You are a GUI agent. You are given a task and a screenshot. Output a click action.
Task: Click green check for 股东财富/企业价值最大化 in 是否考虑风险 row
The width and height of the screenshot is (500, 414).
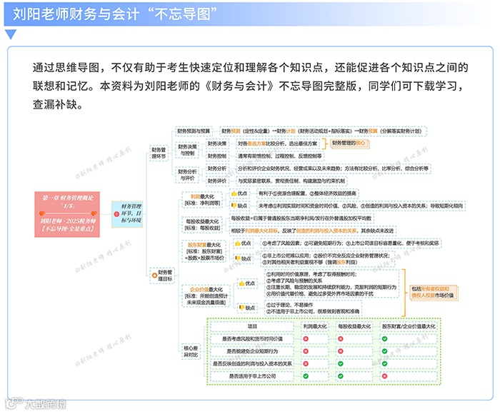pos(384,338)
